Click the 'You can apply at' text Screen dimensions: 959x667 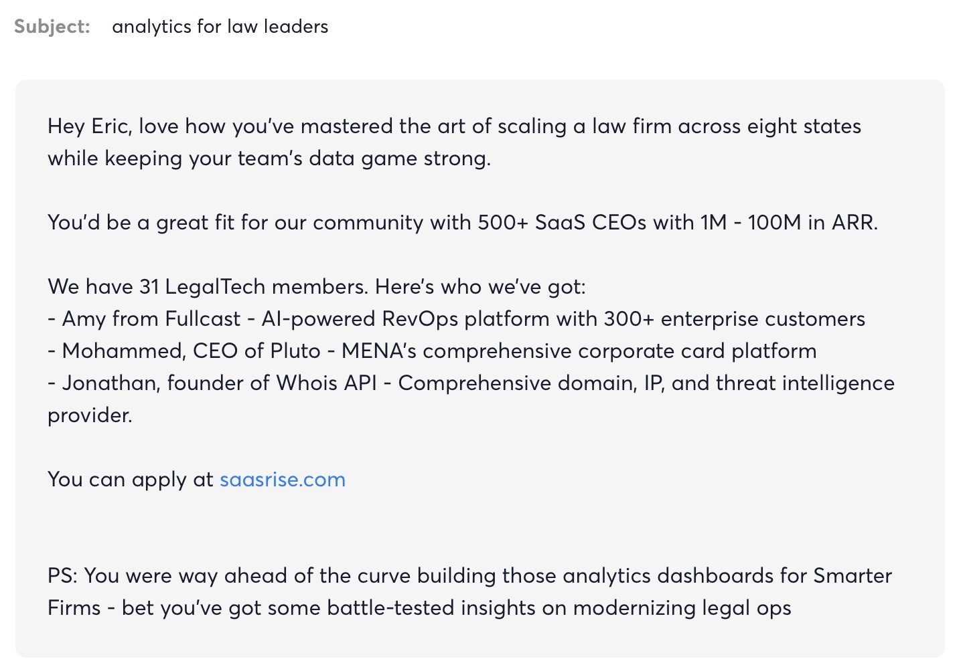tap(130, 480)
